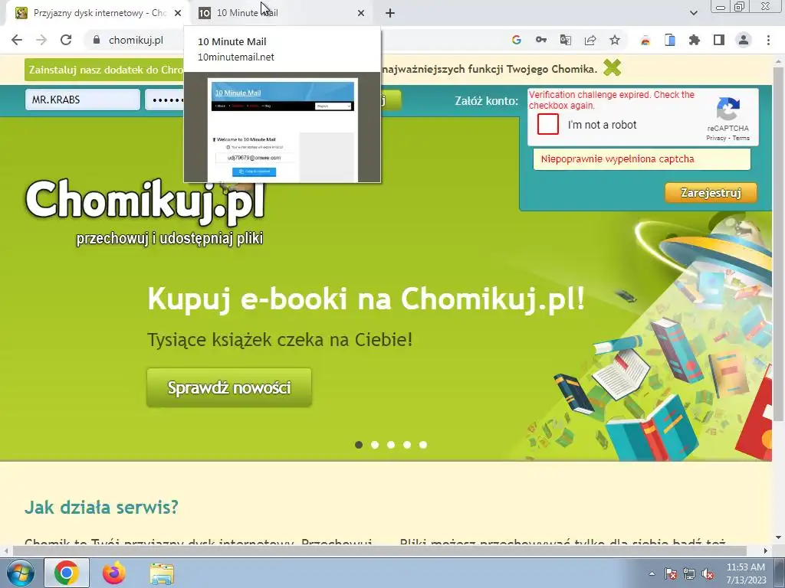The image size is (785, 588).
Task: Open a new tab with plus button
Action: click(390, 13)
